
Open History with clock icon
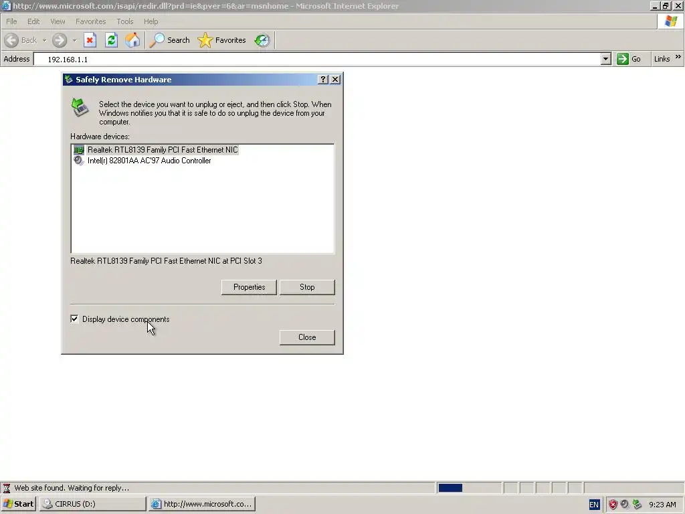[262, 40]
